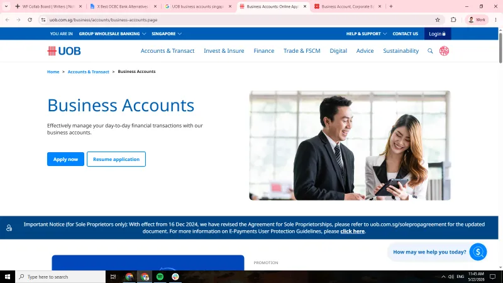The width and height of the screenshot is (503, 283).
Task: Open the Advice menu
Action: point(365,51)
